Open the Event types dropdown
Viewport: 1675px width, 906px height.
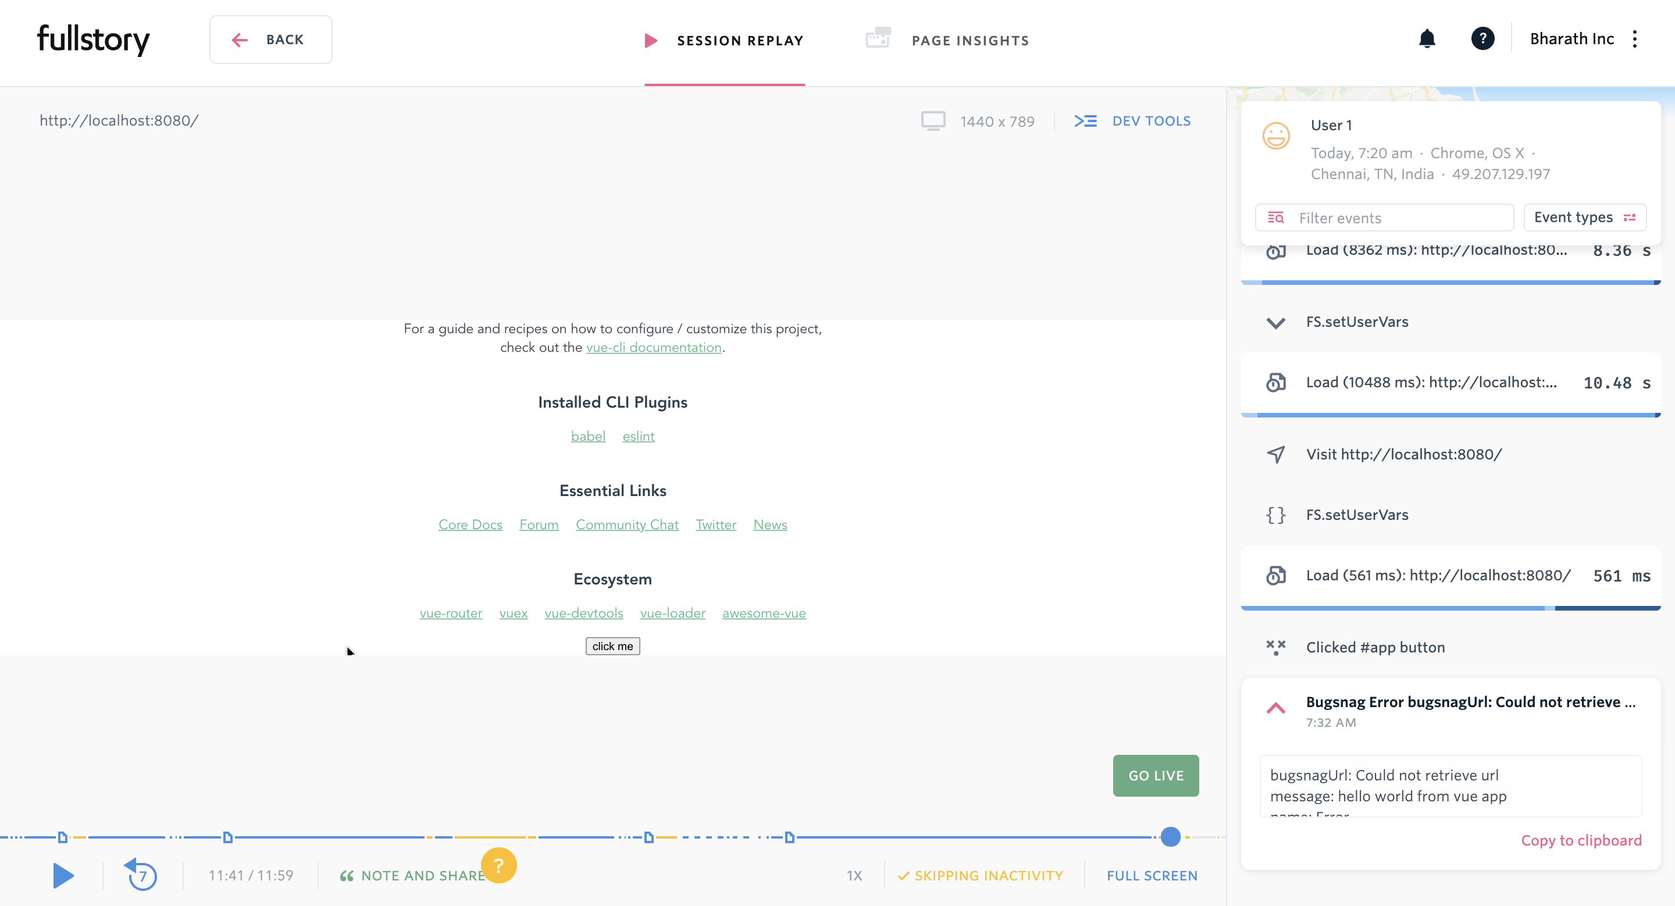pos(1584,217)
